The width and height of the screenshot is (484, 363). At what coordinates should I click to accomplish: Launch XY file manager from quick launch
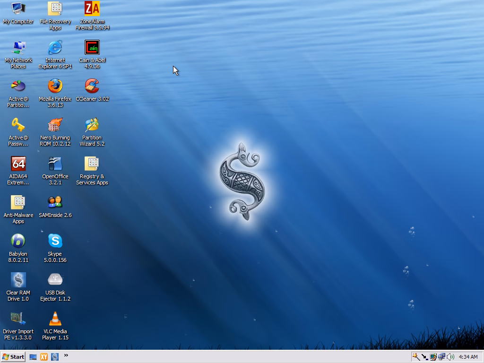coord(44,357)
